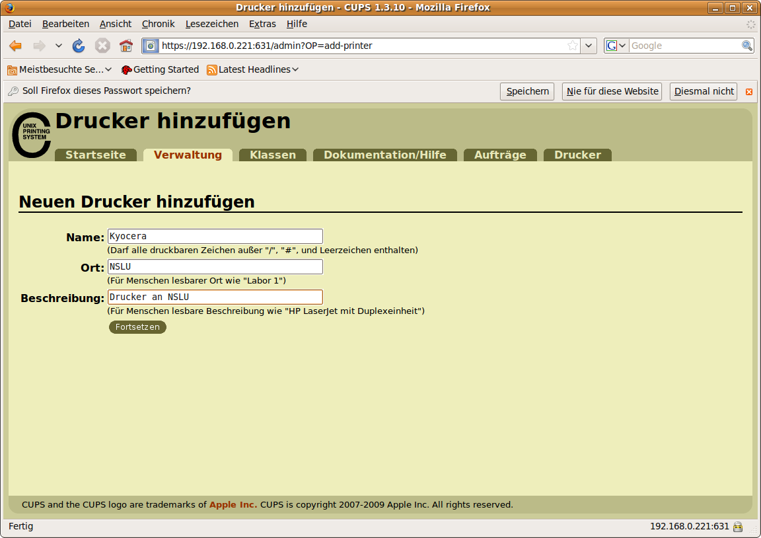The image size is (761, 538).
Task: Click the Fortsetzen button
Action: click(x=137, y=327)
